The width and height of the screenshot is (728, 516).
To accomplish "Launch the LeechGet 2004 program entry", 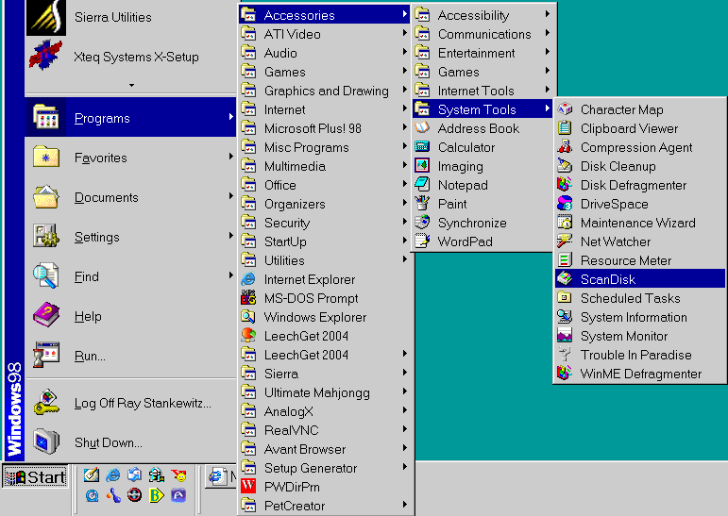I will point(326,336).
